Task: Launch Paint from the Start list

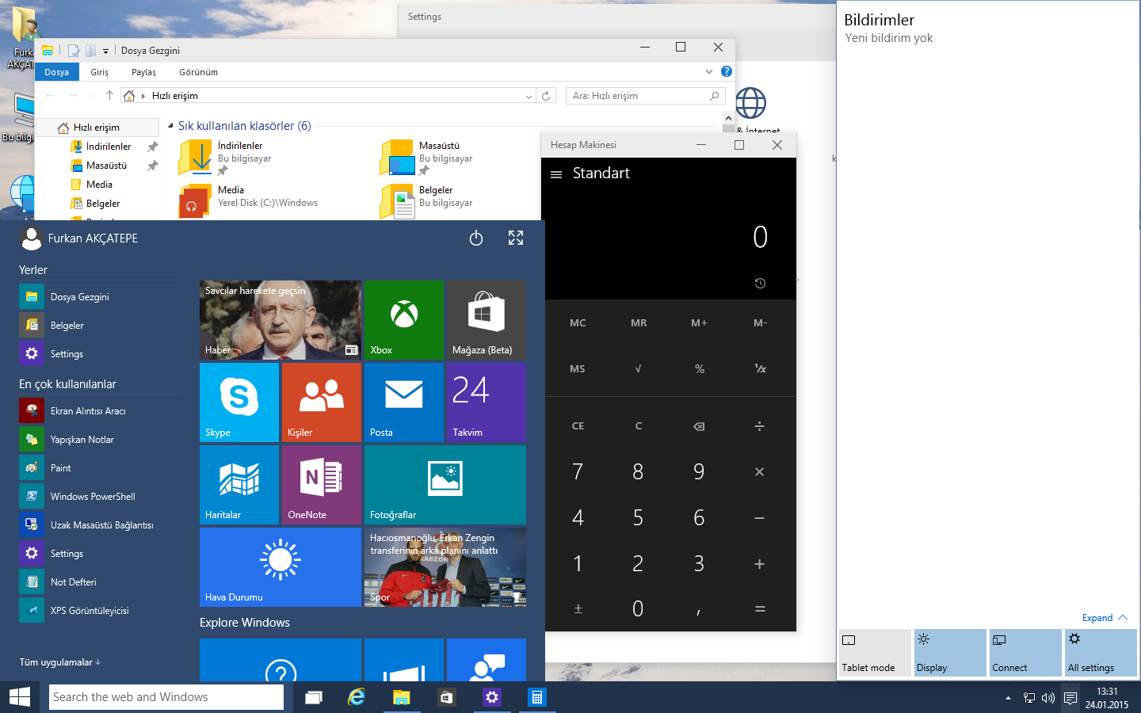Action: [x=99, y=468]
